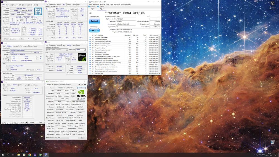Toggle the DirectML checkbox in GPU-Z
The width and height of the screenshot is (279, 157).
(x=79, y=132)
